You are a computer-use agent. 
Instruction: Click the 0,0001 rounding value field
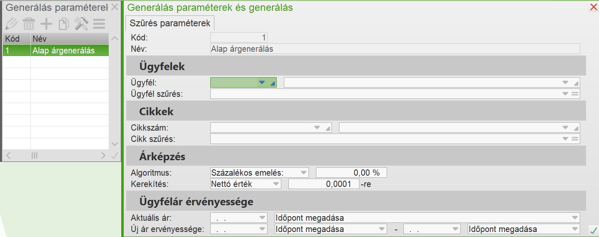[324, 184]
